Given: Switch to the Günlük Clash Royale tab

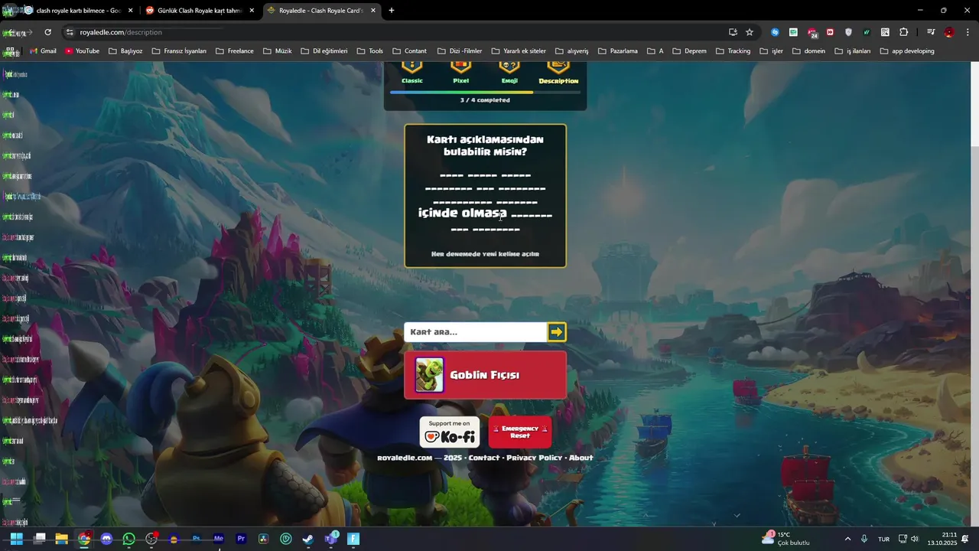Looking at the screenshot, I should 199,11.
